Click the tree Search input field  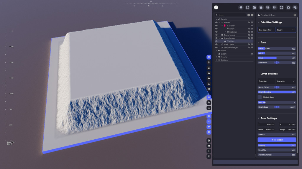pos(231,15)
